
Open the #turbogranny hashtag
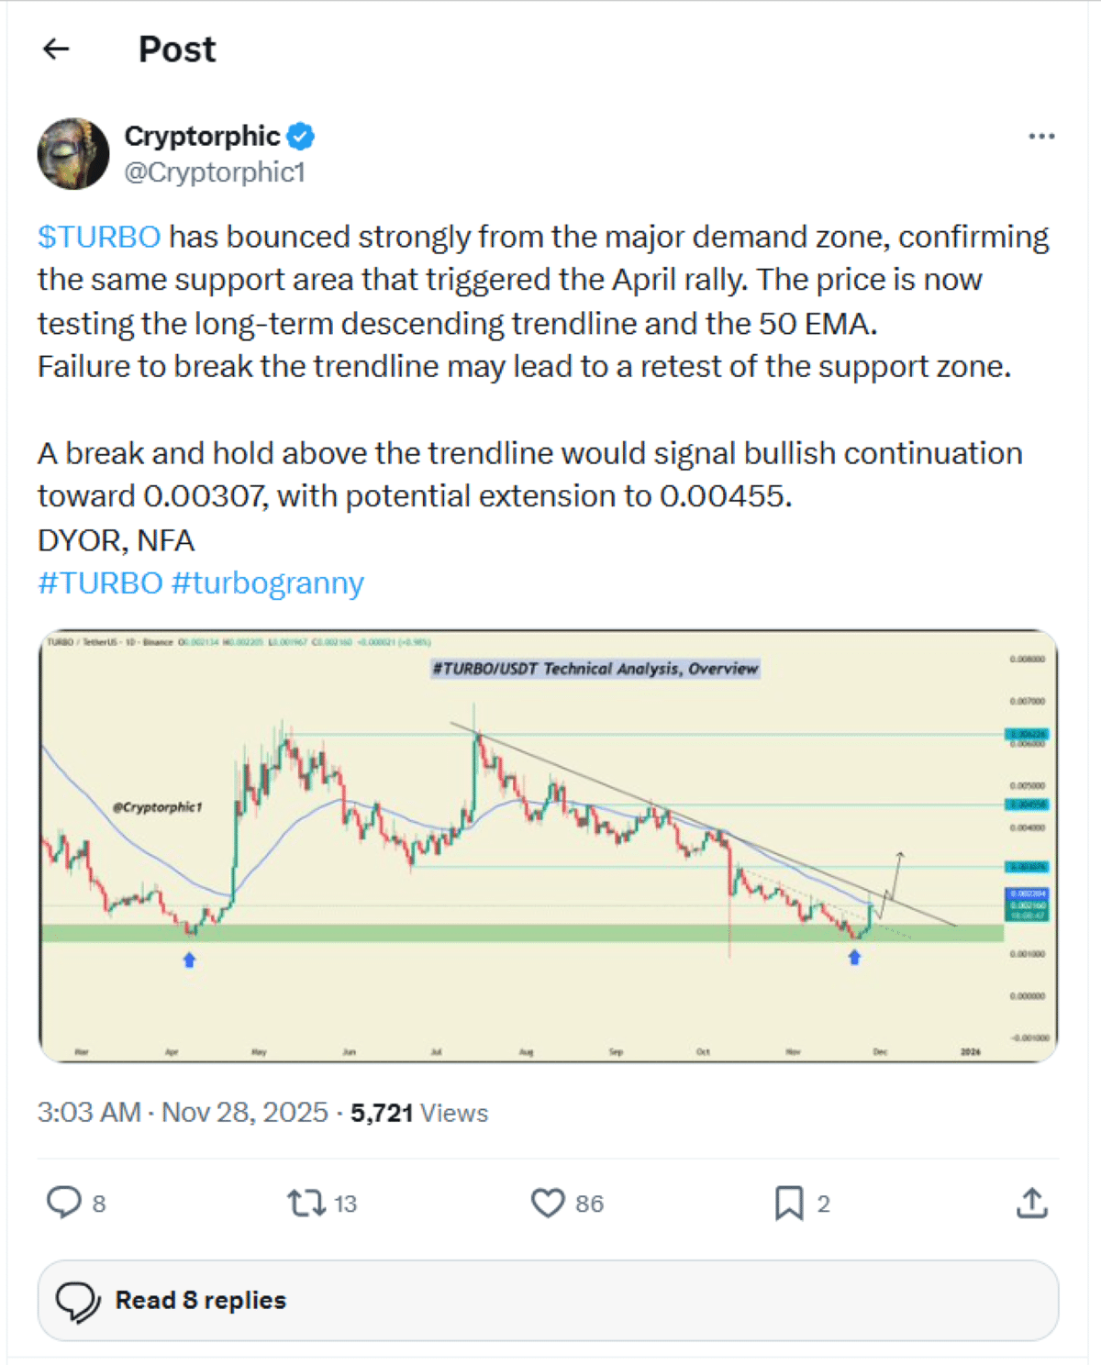click(268, 583)
